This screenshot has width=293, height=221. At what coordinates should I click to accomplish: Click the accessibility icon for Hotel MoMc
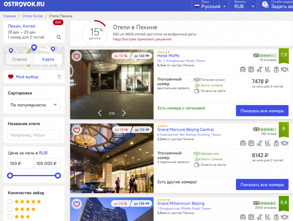click(x=259, y=69)
